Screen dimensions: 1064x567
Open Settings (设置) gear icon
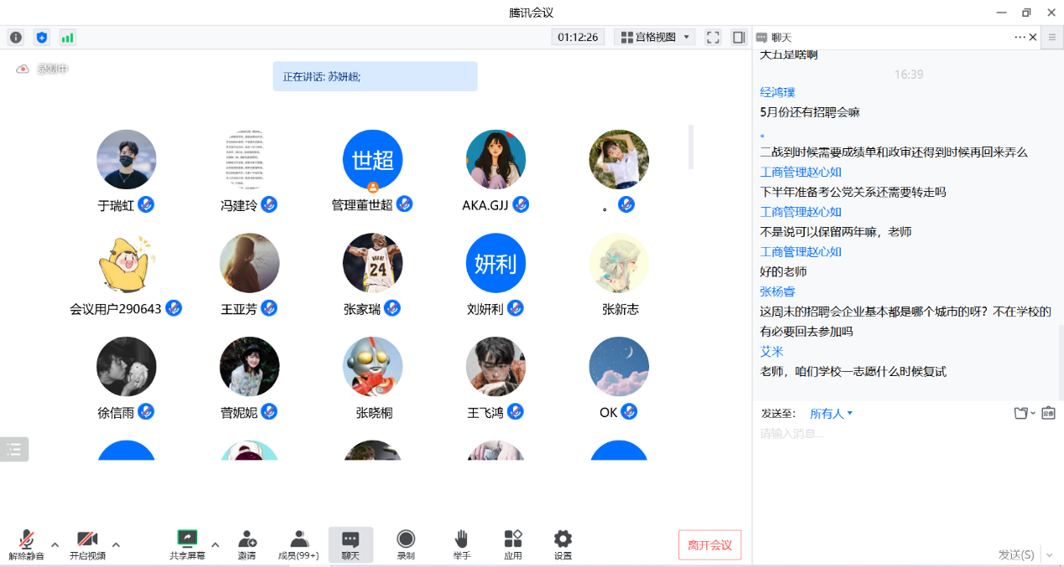click(563, 544)
